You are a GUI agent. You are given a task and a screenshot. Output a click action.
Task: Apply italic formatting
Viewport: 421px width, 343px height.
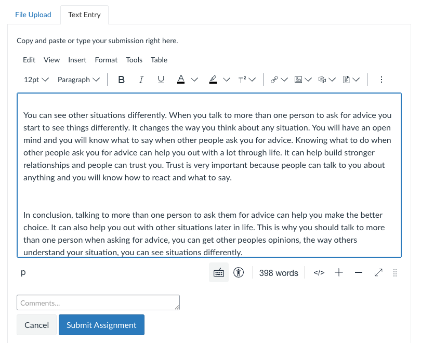coord(141,80)
